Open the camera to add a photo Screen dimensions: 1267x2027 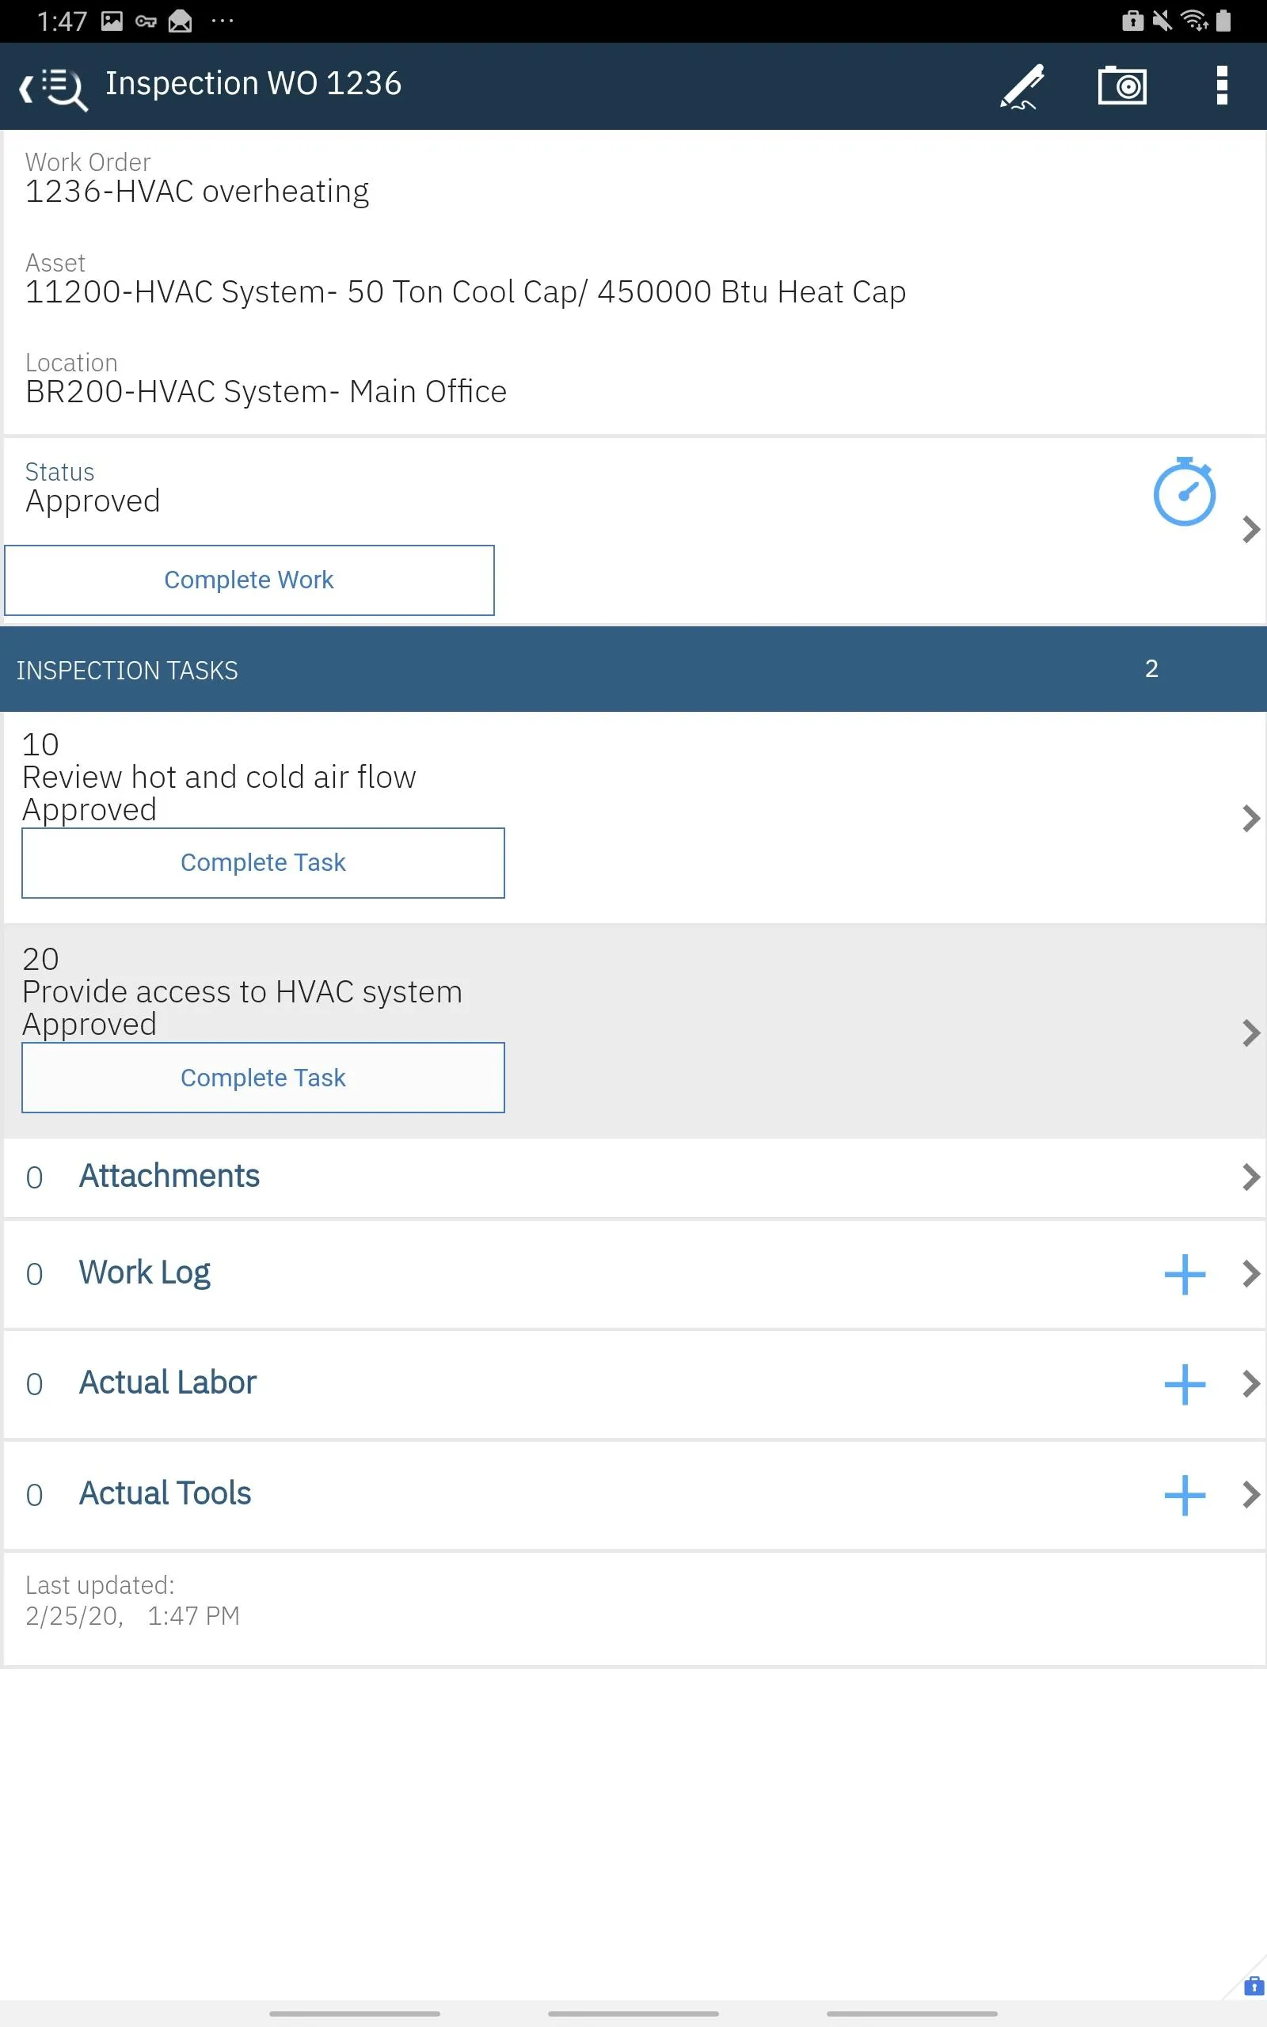(1123, 85)
